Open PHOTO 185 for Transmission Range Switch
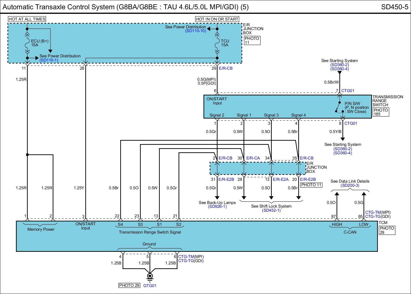This screenshot has height=294, width=411. point(381,112)
